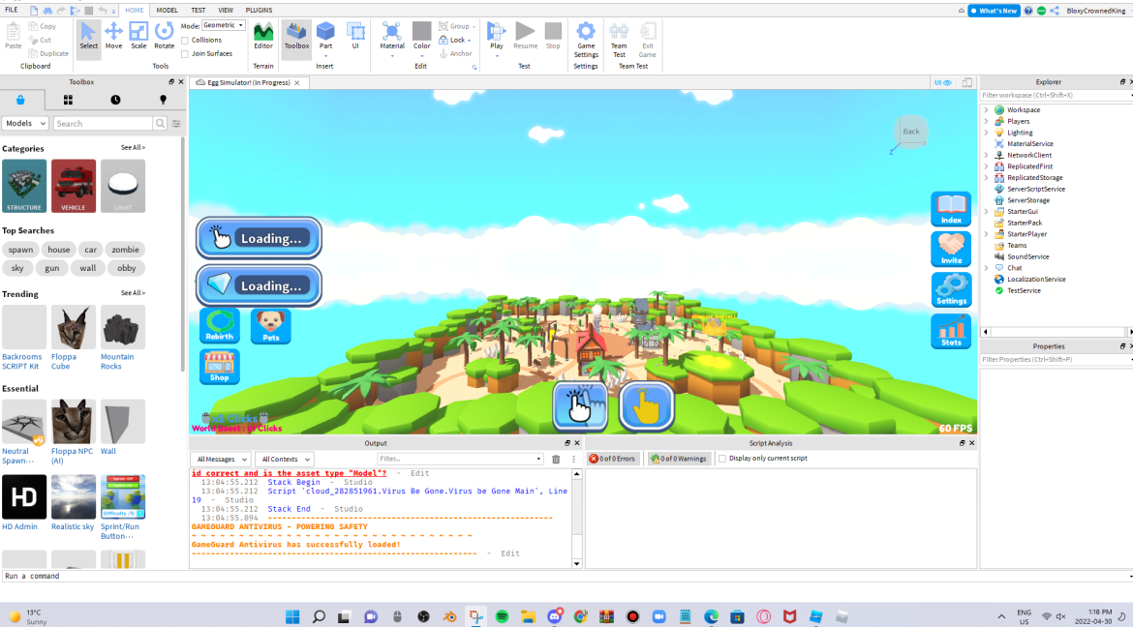Viewport: 1133px width, 627px height.
Task: Open the All Contexts dropdown
Action: [x=285, y=460]
